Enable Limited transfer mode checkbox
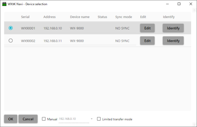 coord(99,119)
